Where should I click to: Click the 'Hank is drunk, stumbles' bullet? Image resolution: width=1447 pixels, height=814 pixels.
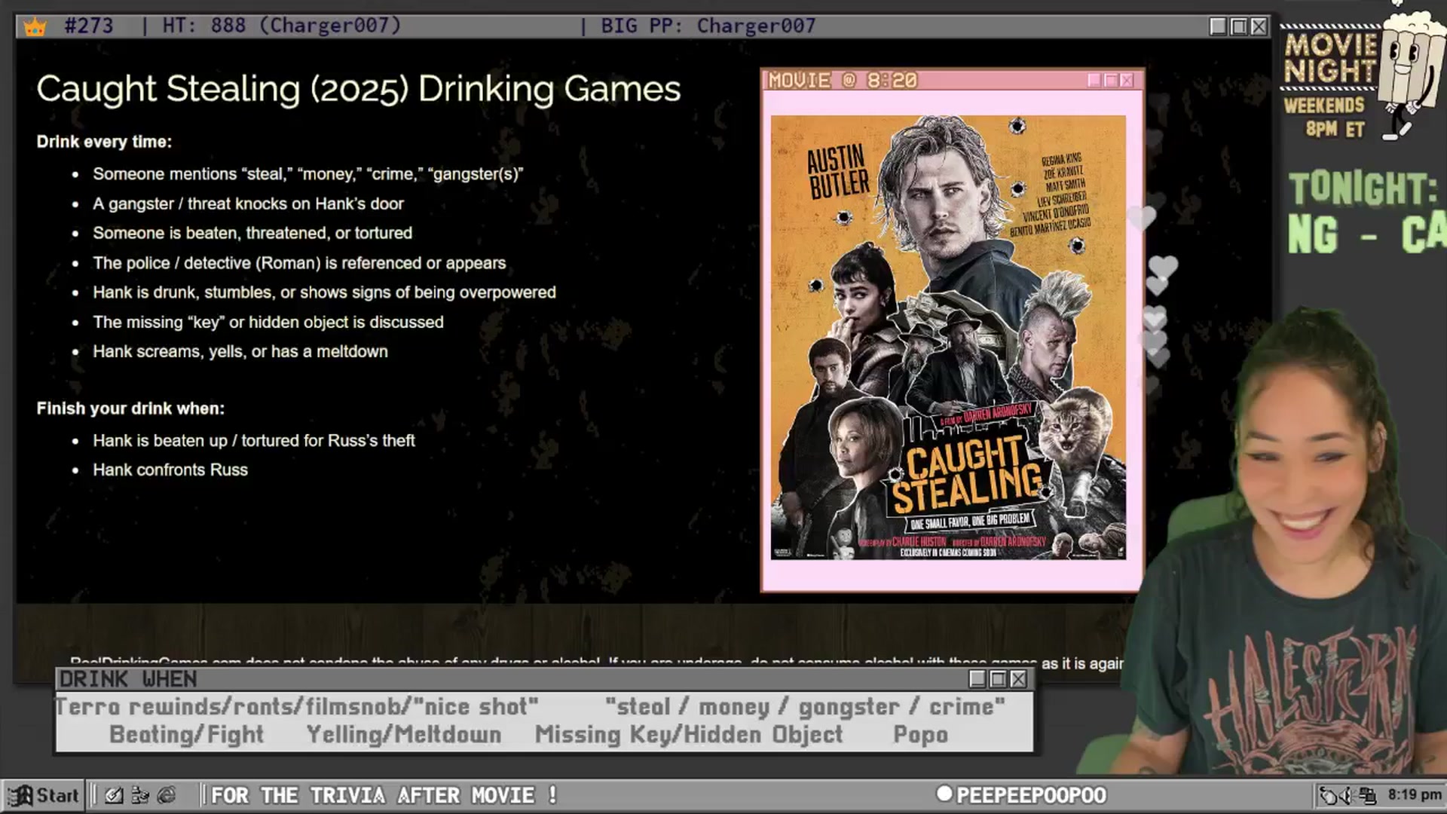point(324,292)
